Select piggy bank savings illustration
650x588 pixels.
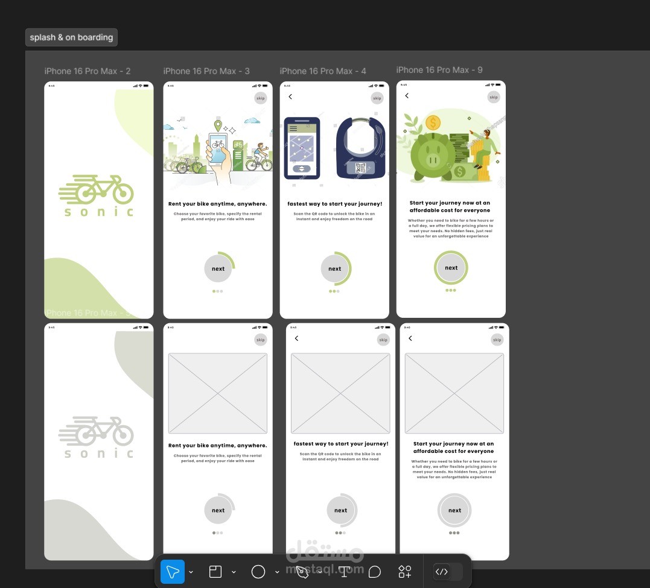coord(451,147)
